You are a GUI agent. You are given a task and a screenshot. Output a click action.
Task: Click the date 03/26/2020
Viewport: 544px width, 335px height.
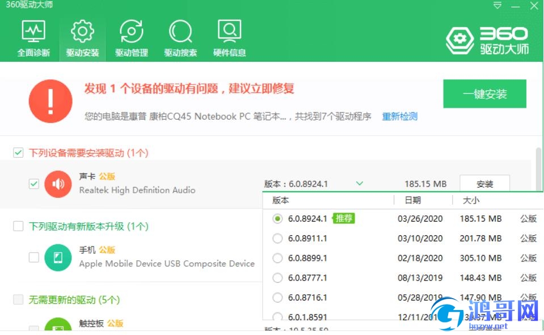(x=420, y=219)
